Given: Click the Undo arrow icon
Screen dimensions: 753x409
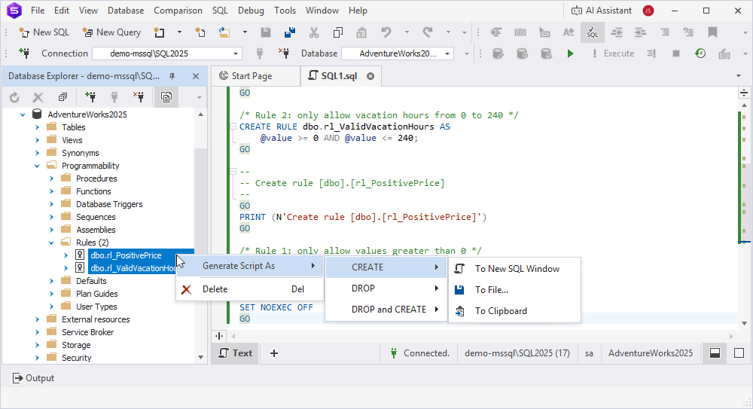Looking at the screenshot, I should click(x=386, y=32).
